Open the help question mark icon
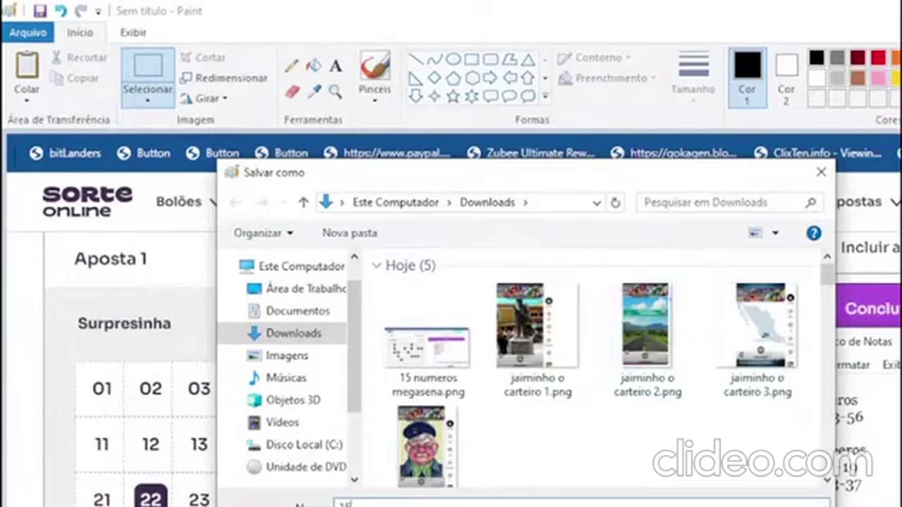 (x=813, y=233)
